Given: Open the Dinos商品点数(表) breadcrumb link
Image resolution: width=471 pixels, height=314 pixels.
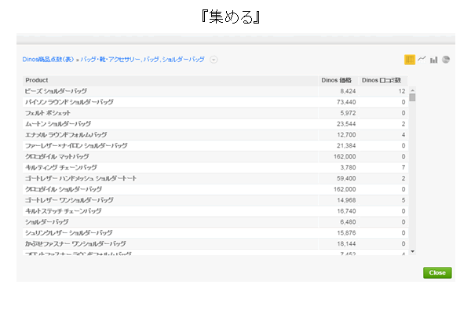Looking at the screenshot, I should click(x=48, y=59).
